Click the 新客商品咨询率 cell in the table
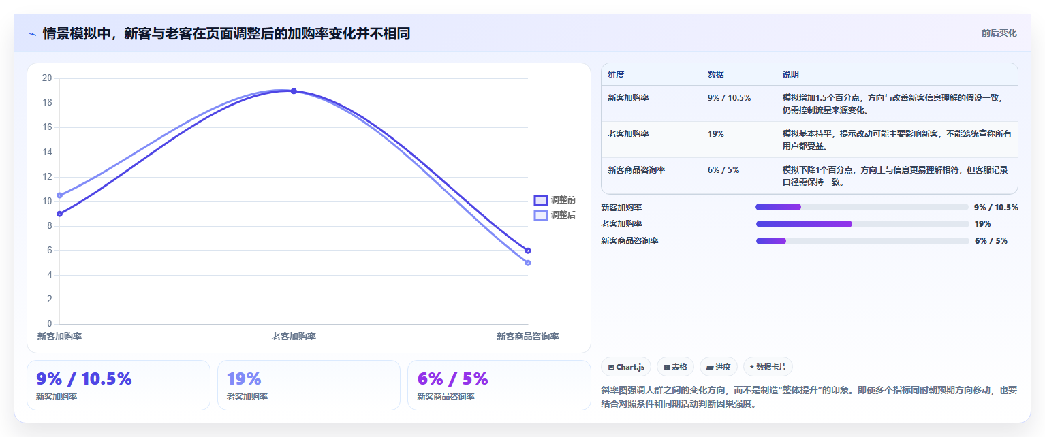Image resolution: width=1045 pixels, height=437 pixels. tap(636, 170)
